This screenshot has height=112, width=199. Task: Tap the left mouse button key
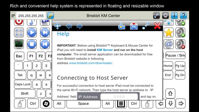pos(20,104)
